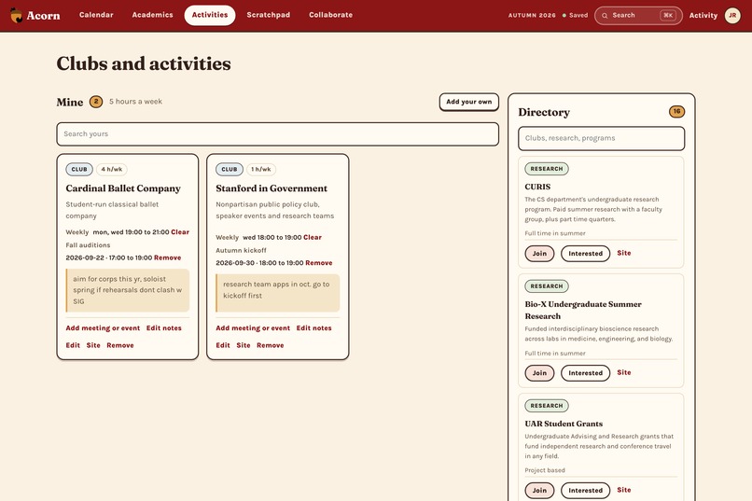The width and height of the screenshot is (752, 501).
Task: Open the CURIS Site link
Action: tap(624, 253)
